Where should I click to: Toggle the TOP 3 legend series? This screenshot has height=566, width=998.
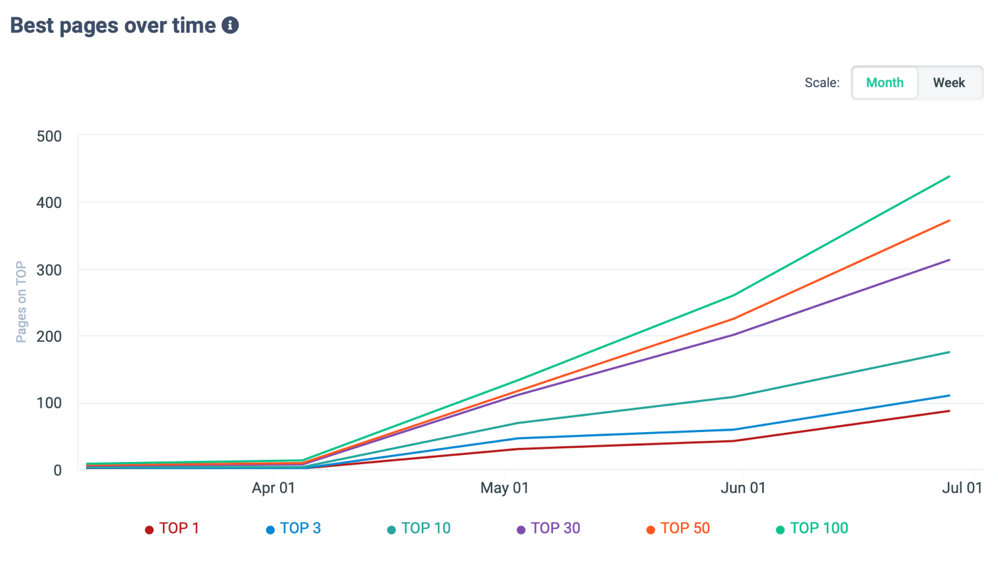(293, 528)
